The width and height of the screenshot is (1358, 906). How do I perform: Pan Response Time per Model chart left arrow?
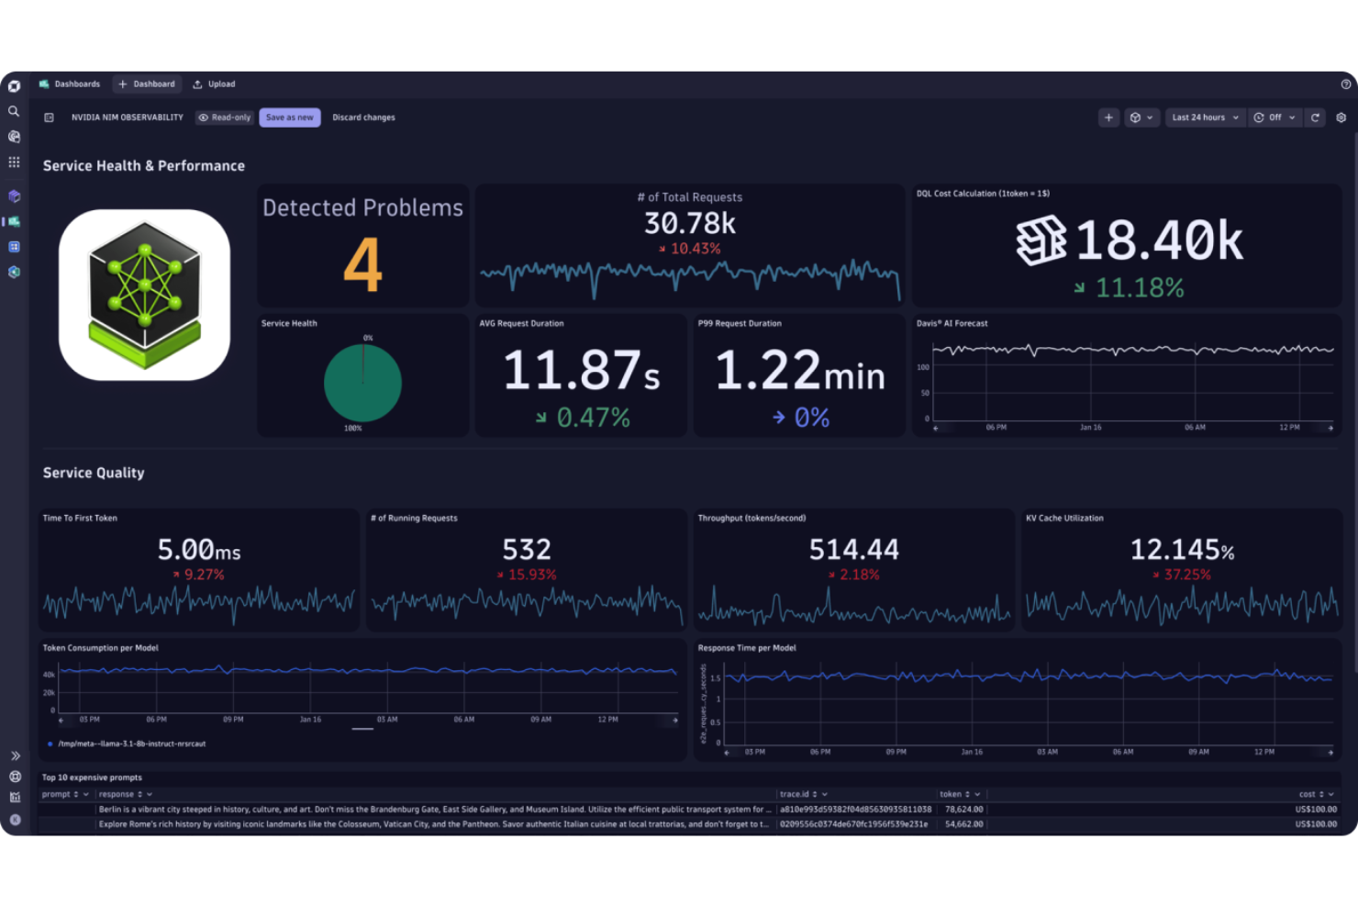tap(727, 753)
